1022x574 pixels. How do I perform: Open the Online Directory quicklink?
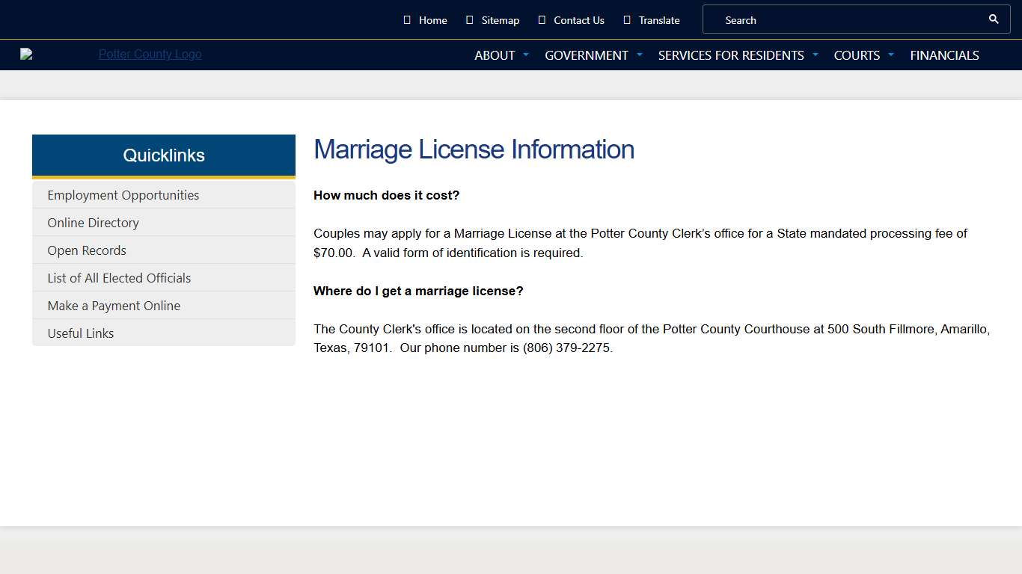(x=93, y=222)
